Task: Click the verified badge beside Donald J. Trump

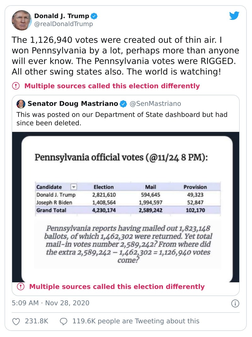Action: (x=94, y=16)
